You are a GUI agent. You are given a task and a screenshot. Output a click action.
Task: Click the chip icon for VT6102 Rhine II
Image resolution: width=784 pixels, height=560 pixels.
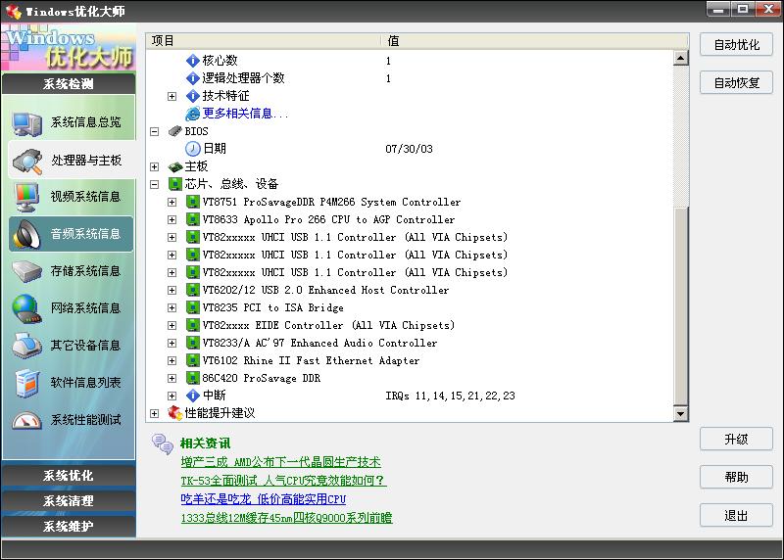[x=192, y=360]
